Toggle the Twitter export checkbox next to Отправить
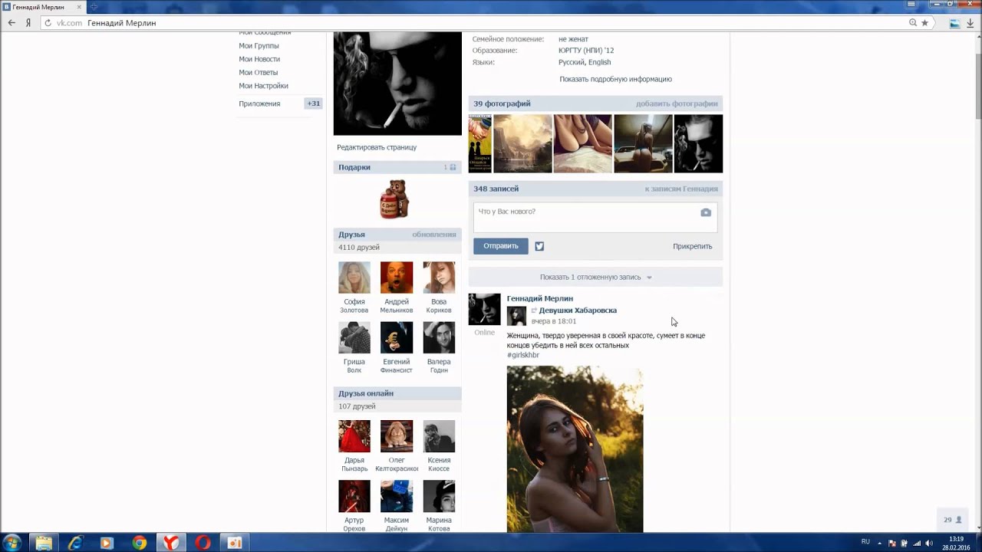This screenshot has width=982, height=552. (x=539, y=246)
